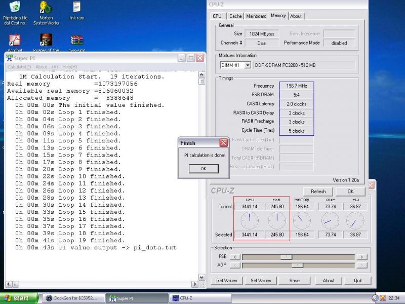Viewport: 405px width, 304px height.
Task: Click Current CPU value 3441.14
Action: click(250, 207)
